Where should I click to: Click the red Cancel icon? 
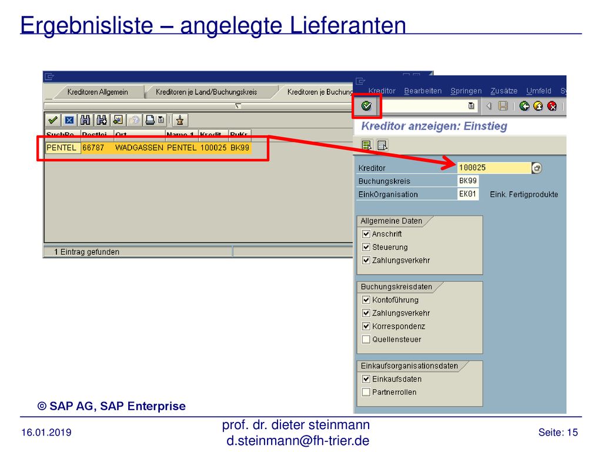(x=551, y=106)
